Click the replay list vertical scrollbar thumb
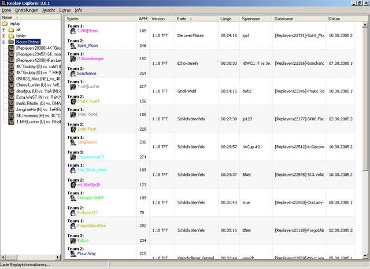This screenshot has width=370, height=269. (365, 100)
